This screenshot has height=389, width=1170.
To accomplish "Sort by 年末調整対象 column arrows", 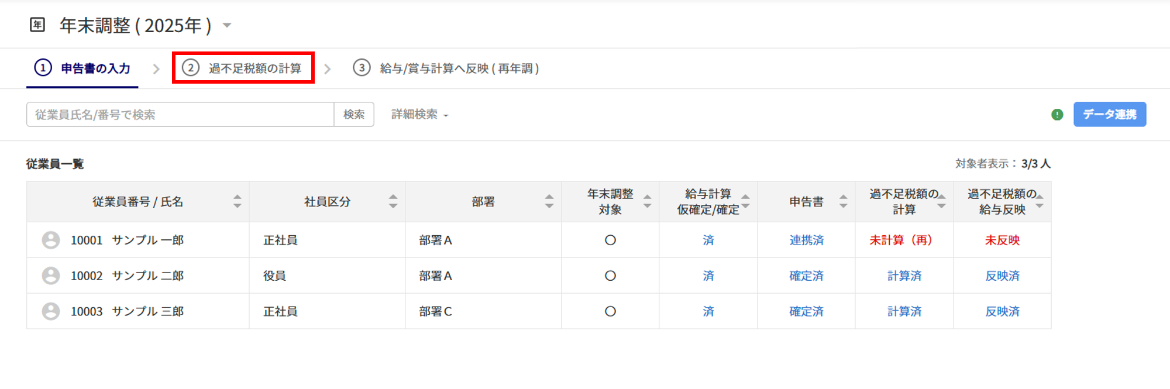I will (647, 202).
